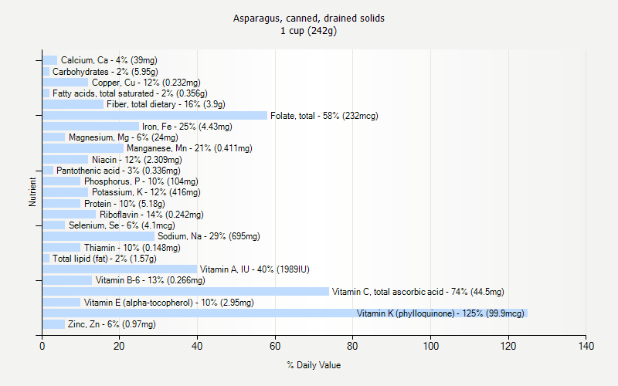This screenshot has width=618, height=386.
Task: Click the 'Manganese, Mn - 21% (0.411mg)' label
Action: coord(189,148)
